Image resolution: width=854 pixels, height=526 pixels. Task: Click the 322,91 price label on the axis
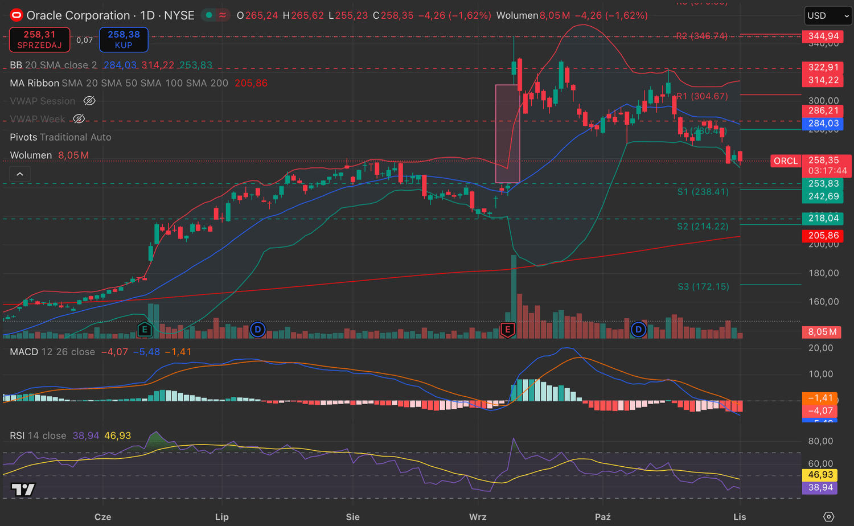[x=823, y=67]
